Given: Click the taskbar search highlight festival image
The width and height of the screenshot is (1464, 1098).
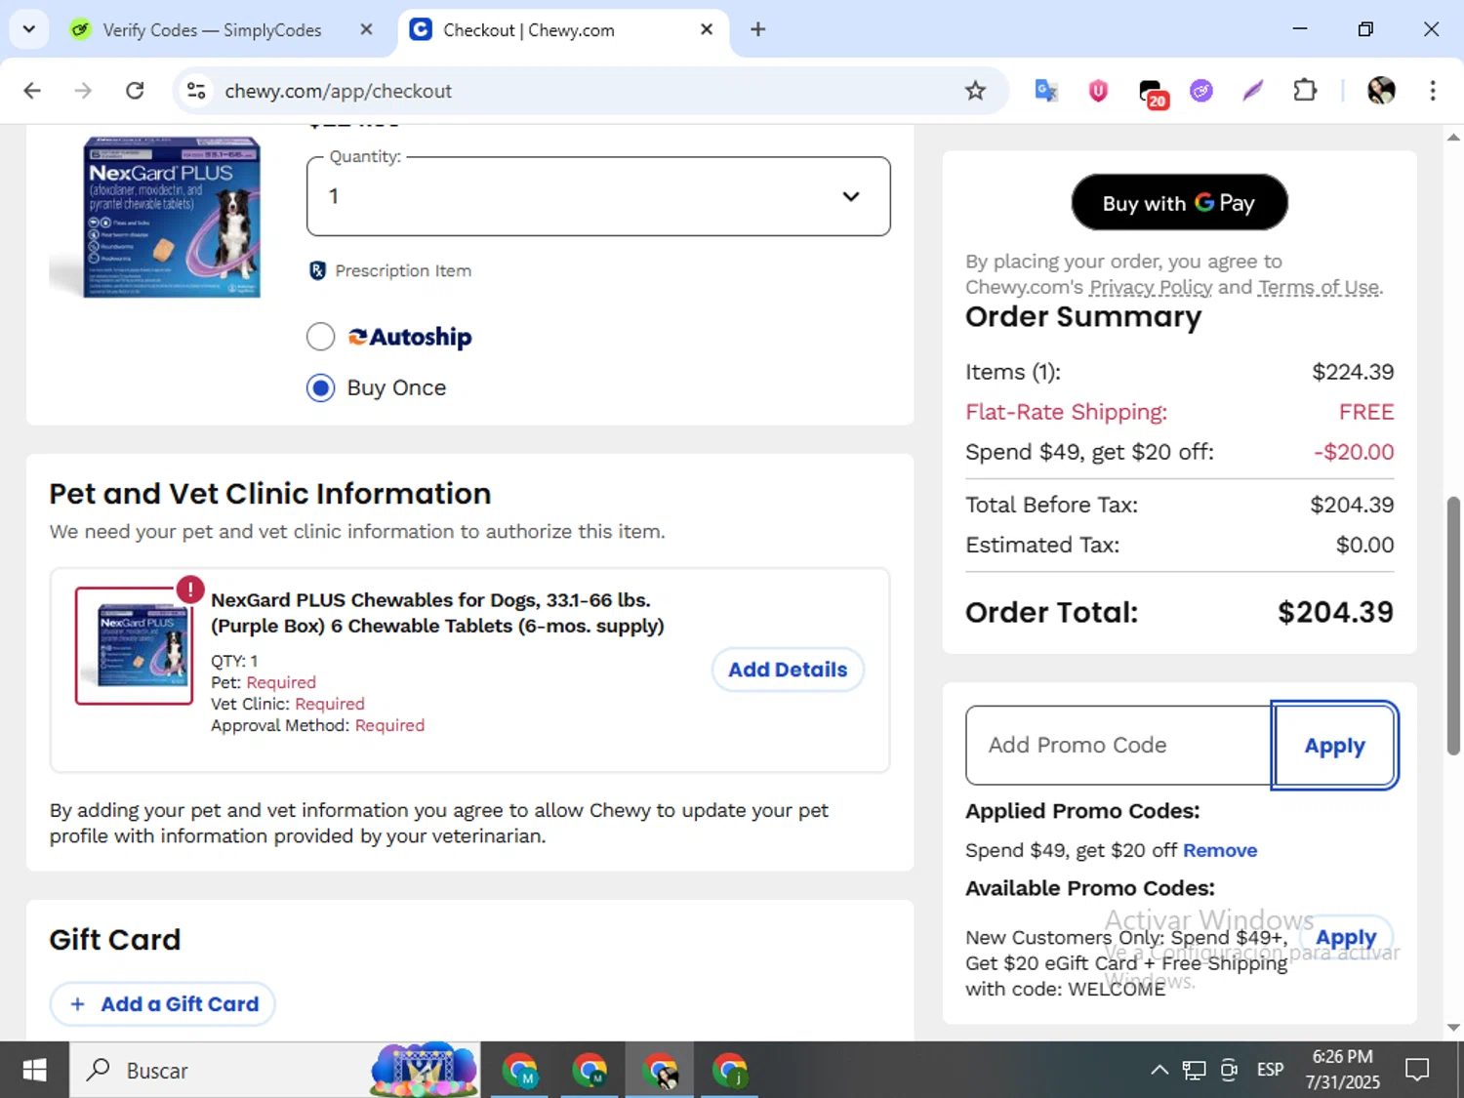Looking at the screenshot, I should pos(424,1070).
